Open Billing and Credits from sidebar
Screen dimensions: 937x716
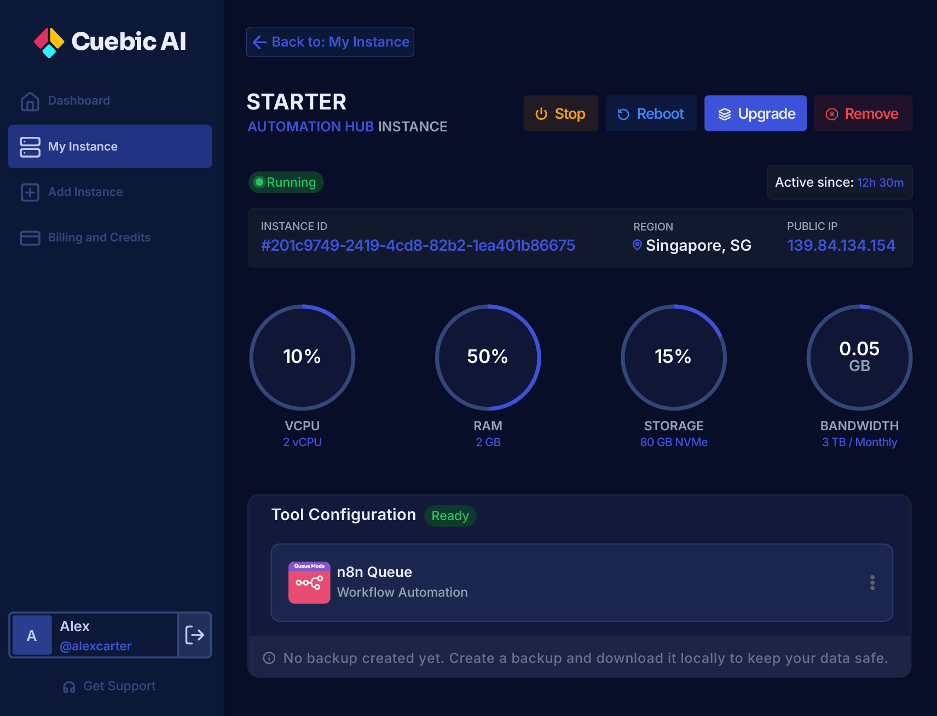(x=99, y=238)
